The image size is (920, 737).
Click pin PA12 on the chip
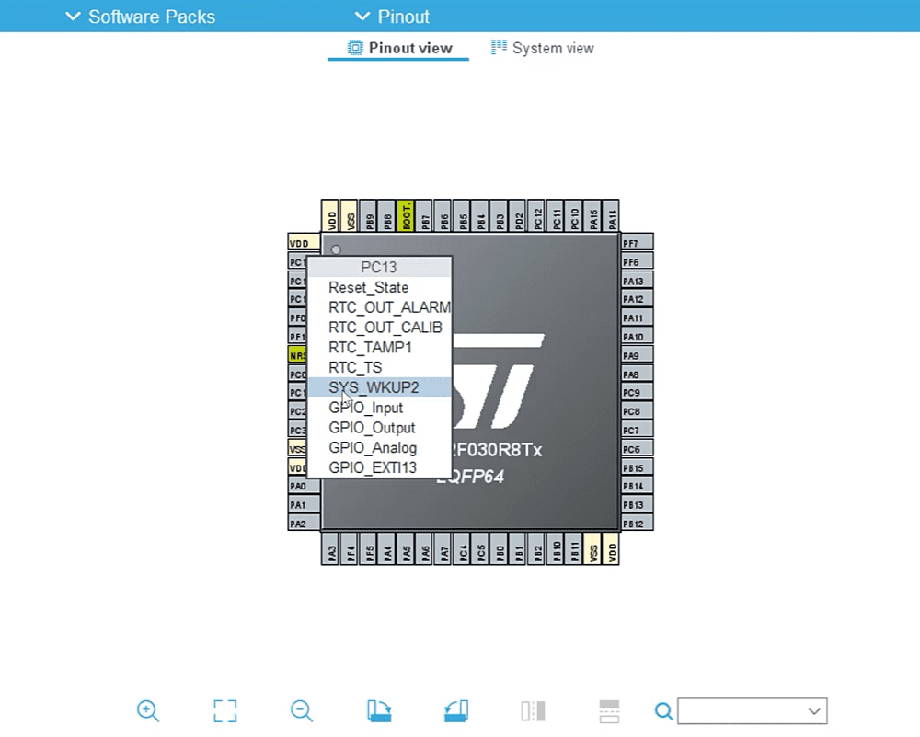click(638, 299)
